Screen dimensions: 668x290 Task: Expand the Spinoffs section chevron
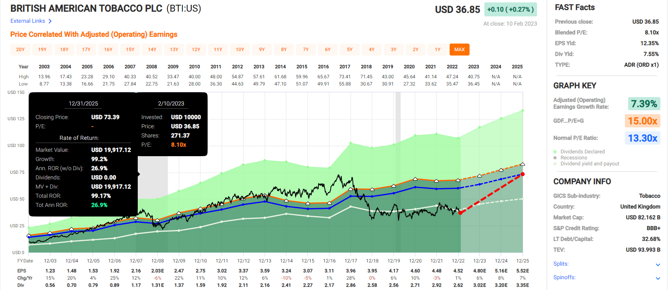658,278
